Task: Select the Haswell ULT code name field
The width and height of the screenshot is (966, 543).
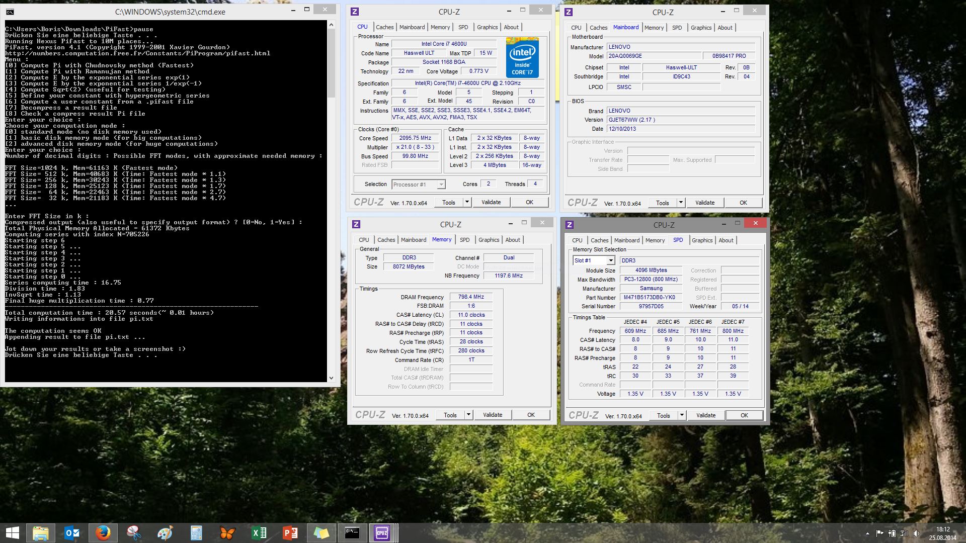Action: coord(419,53)
